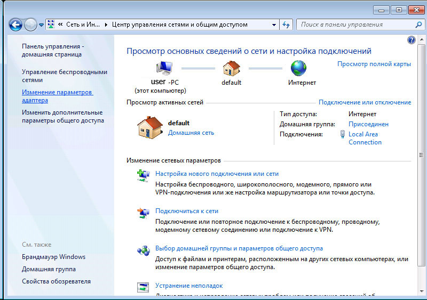The height and width of the screenshot is (300, 427).
Task: Open 'Панель управления - домашняя страница'
Action: coord(53,50)
